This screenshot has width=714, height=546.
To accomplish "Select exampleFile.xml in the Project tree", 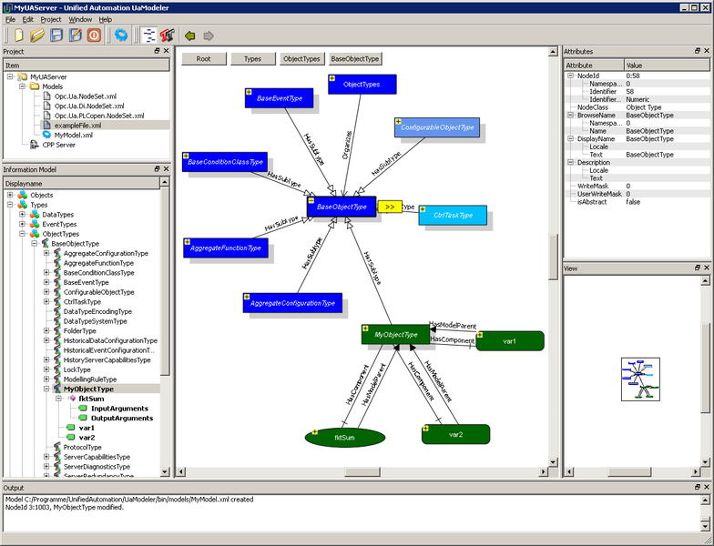I will 77,125.
